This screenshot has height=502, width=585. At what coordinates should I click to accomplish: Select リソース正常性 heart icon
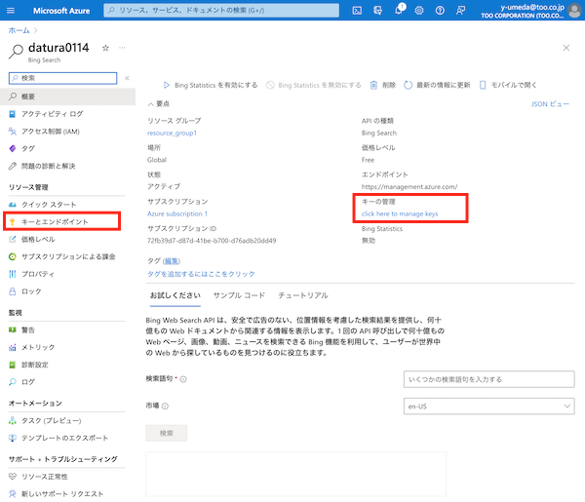click(13, 477)
